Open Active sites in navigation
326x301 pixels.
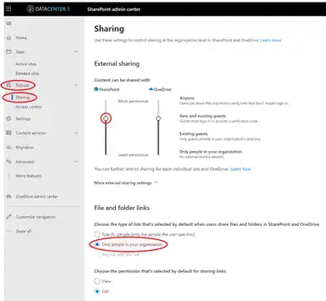[x=26, y=64]
